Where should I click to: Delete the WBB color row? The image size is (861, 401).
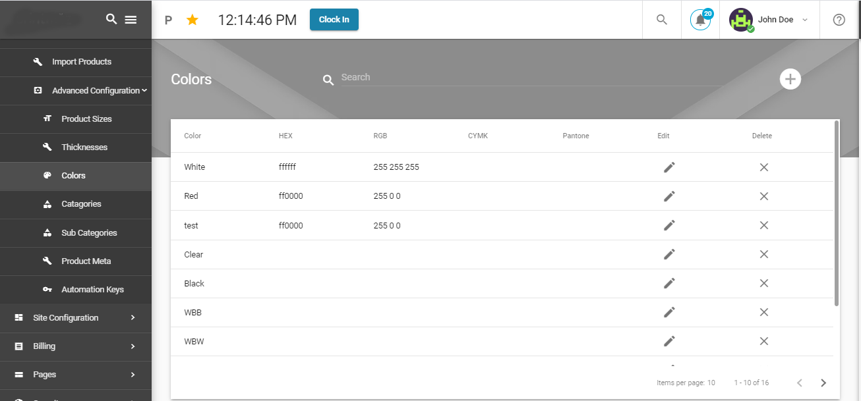[x=764, y=312]
